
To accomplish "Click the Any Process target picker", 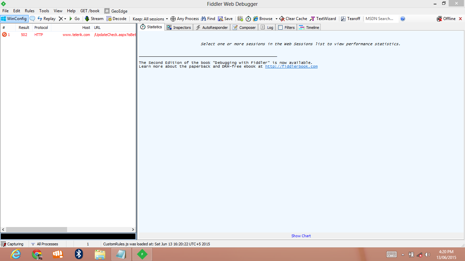I will point(185,19).
